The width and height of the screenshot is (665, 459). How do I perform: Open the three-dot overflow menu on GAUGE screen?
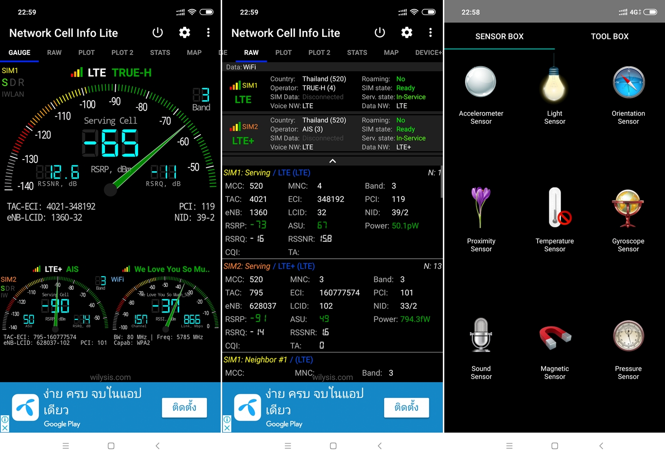208,33
